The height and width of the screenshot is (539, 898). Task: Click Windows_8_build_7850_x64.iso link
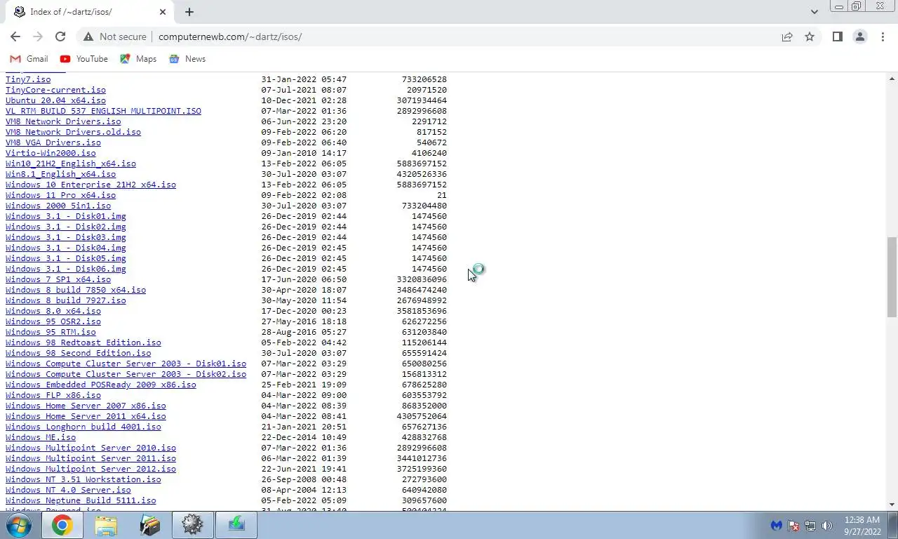click(76, 290)
